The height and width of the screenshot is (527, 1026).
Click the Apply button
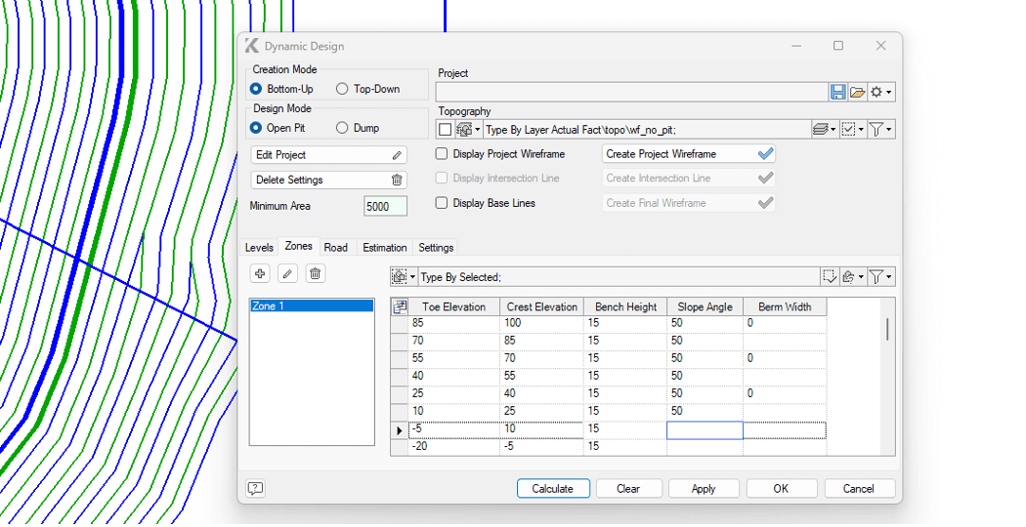(704, 488)
